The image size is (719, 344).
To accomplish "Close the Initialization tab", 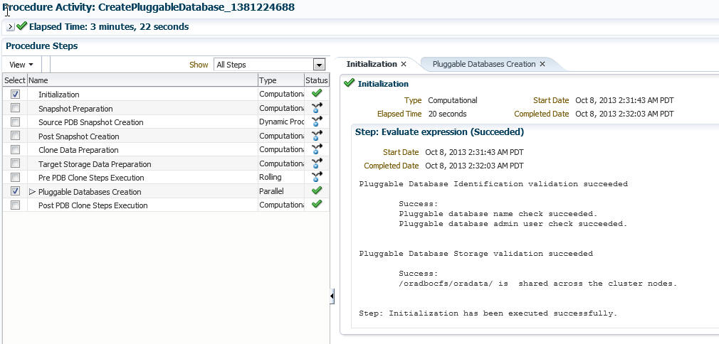I will pos(404,64).
